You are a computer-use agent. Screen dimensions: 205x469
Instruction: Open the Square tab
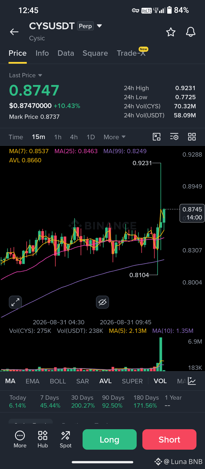pos(95,53)
